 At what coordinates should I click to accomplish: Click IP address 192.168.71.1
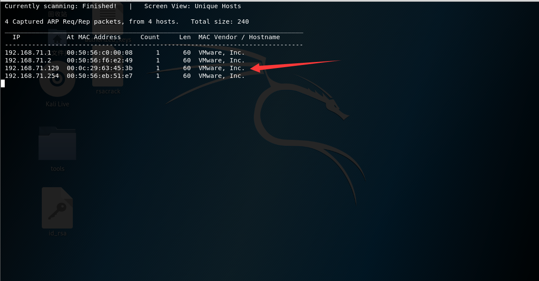28,52
